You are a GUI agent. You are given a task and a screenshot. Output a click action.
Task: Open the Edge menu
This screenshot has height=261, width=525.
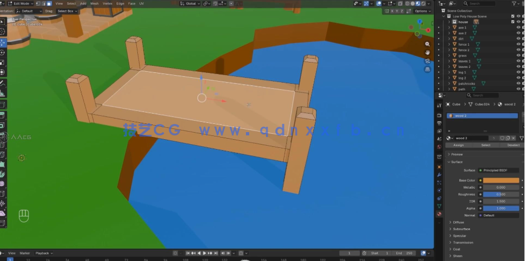tap(120, 3)
